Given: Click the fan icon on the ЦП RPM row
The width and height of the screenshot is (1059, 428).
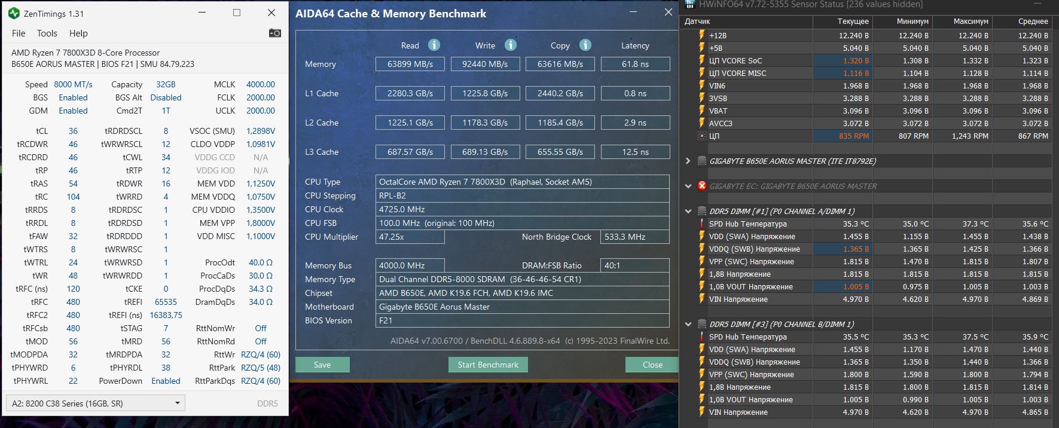Looking at the screenshot, I should tap(702, 136).
